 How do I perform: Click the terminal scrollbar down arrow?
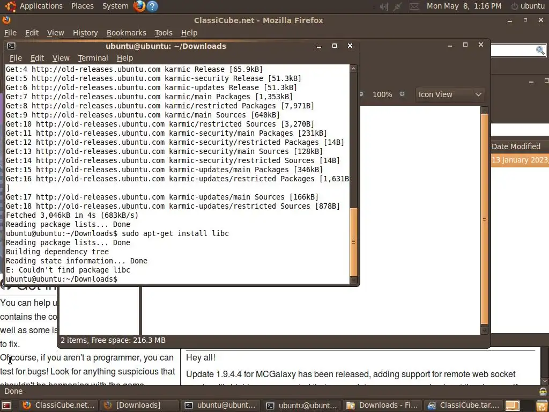[x=354, y=280]
